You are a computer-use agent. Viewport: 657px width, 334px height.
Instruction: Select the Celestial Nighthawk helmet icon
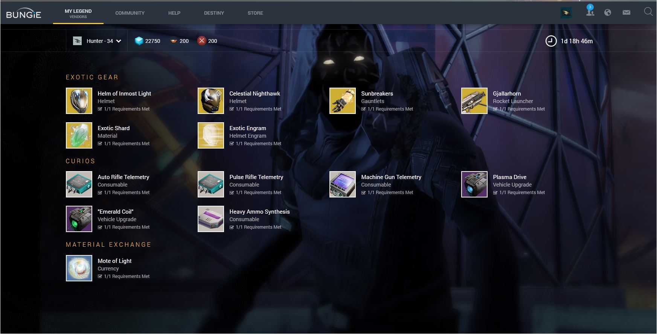[x=211, y=101]
